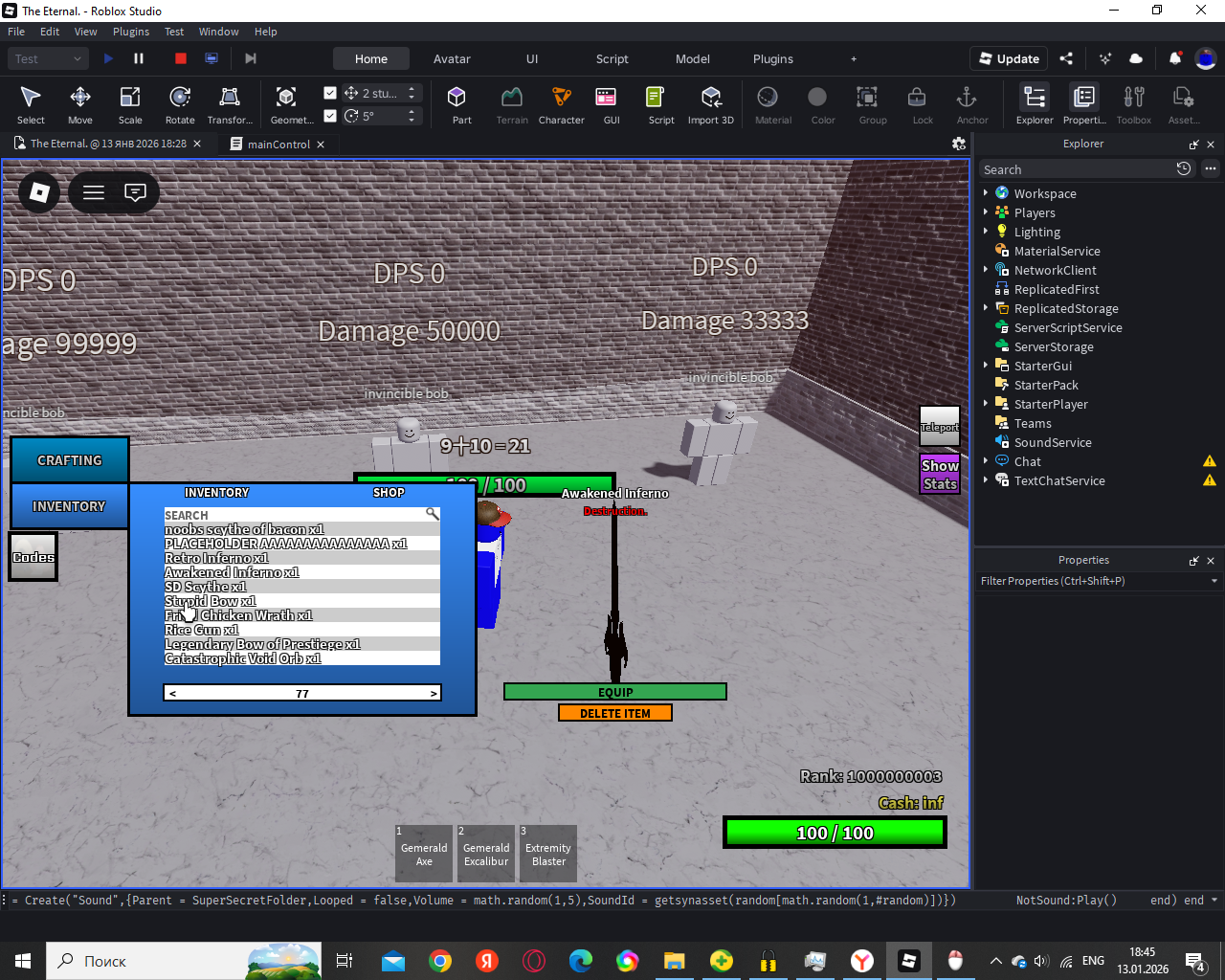Switch to the SHOP tab in inventory
Screen dimensions: 1225x980
pos(389,492)
